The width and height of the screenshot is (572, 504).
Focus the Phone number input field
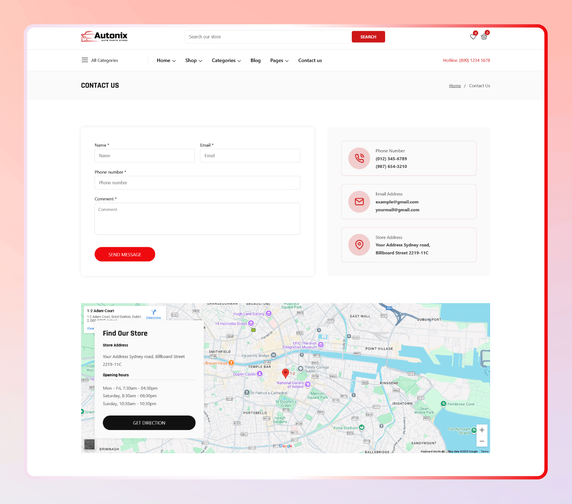click(197, 183)
